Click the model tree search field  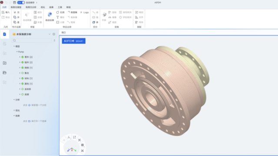point(32,40)
